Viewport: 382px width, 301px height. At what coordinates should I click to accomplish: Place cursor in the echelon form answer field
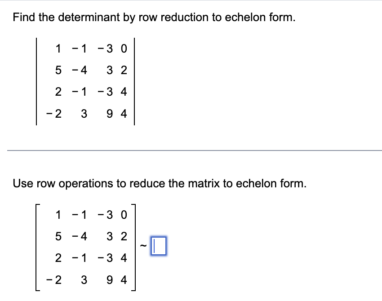(160, 246)
